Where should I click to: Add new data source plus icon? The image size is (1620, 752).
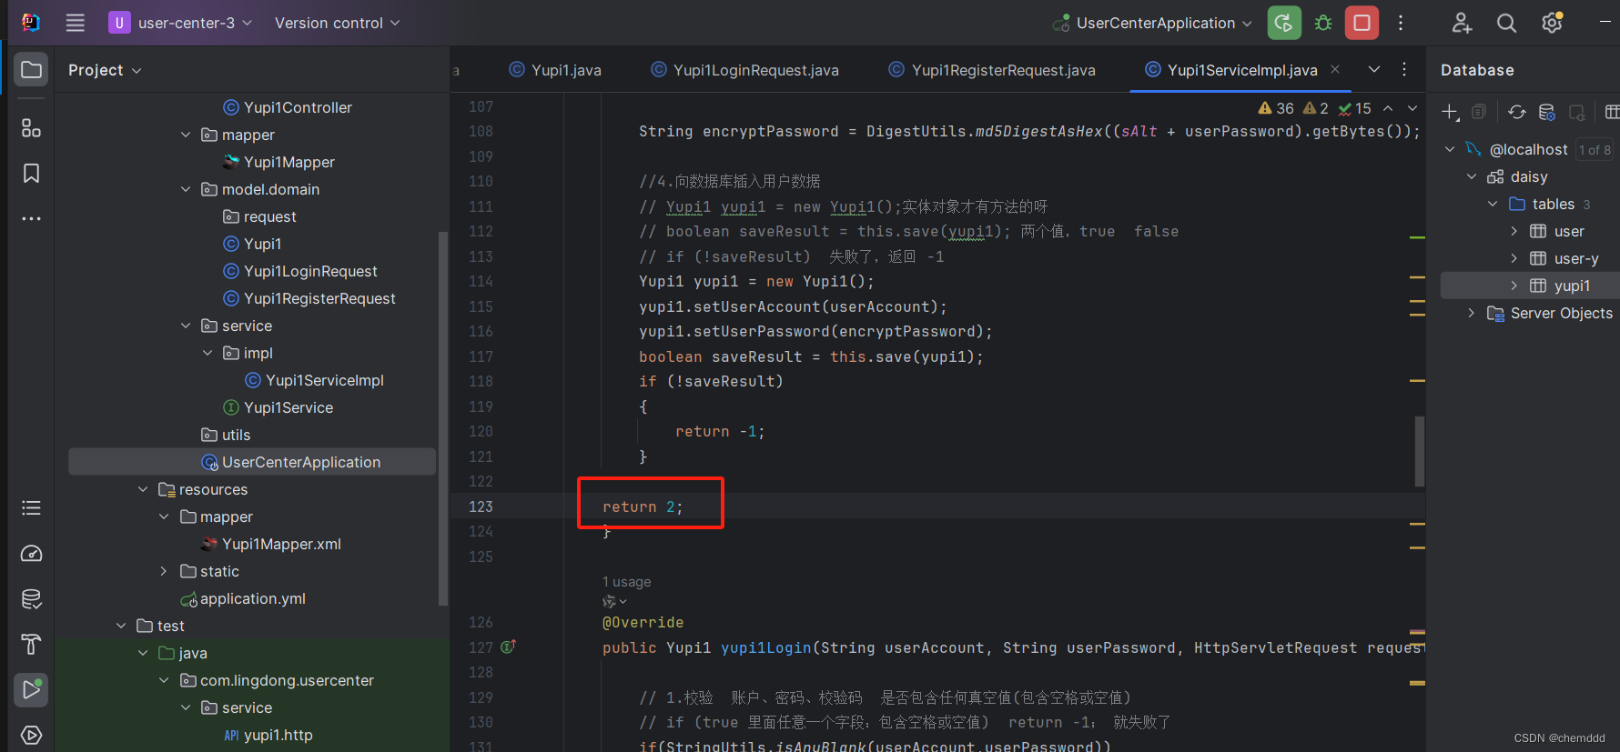(x=1451, y=112)
